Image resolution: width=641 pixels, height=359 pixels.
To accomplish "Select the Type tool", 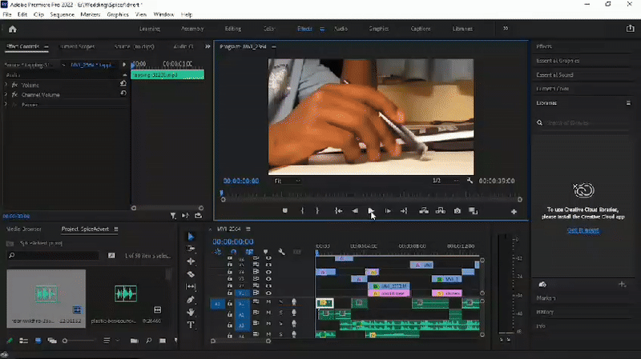I will point(191,325).
